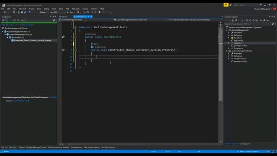Expand Exceptions folder in Solution Explorer
This screenshot has width=277, height=156.
[229, 38]
